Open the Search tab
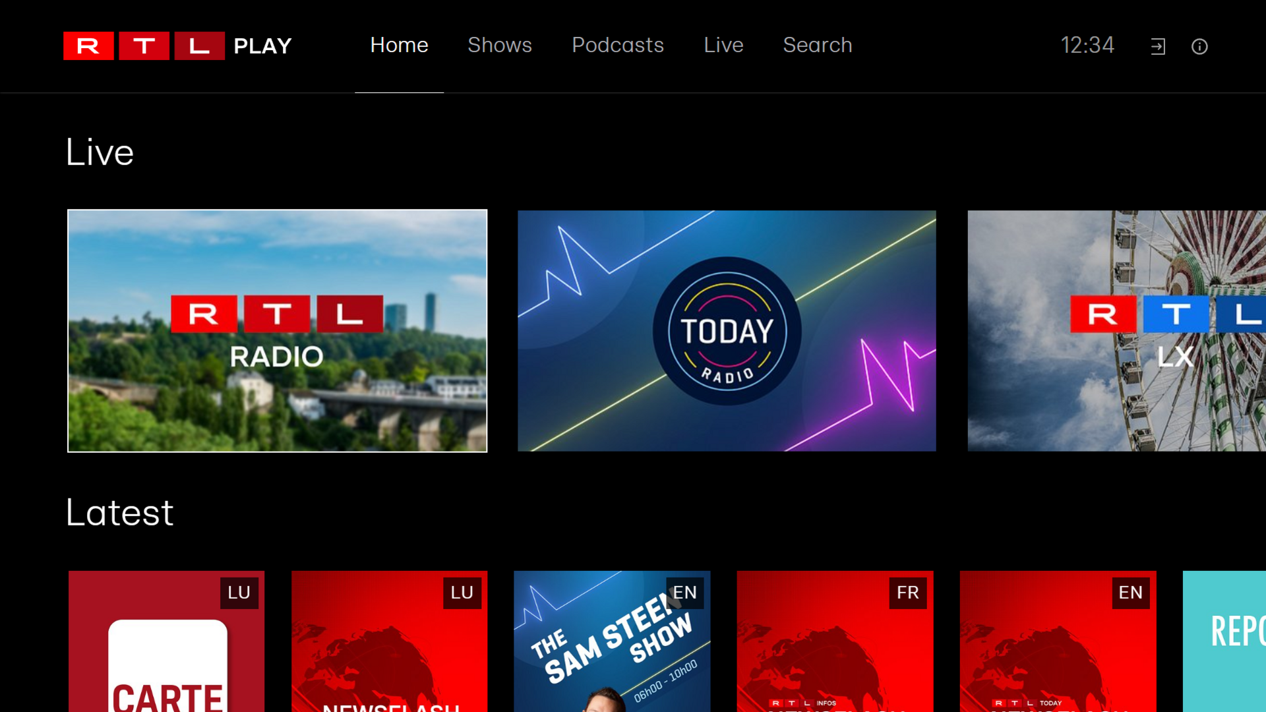1266x712 pixels. click(x=818, y=45)
